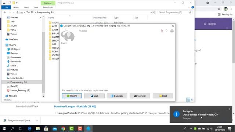Select VIDEO folder in navigation pane
Image resolution: width=235 pixels, height=132 pixels.
[x=13, y=30]
